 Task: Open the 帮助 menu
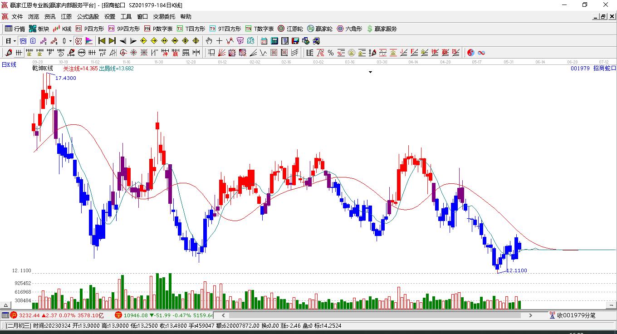tap(186, 16)
